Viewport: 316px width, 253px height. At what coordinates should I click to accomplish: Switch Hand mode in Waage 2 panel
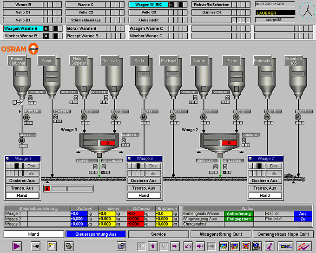pyautogui.click(x=264, y=196)
